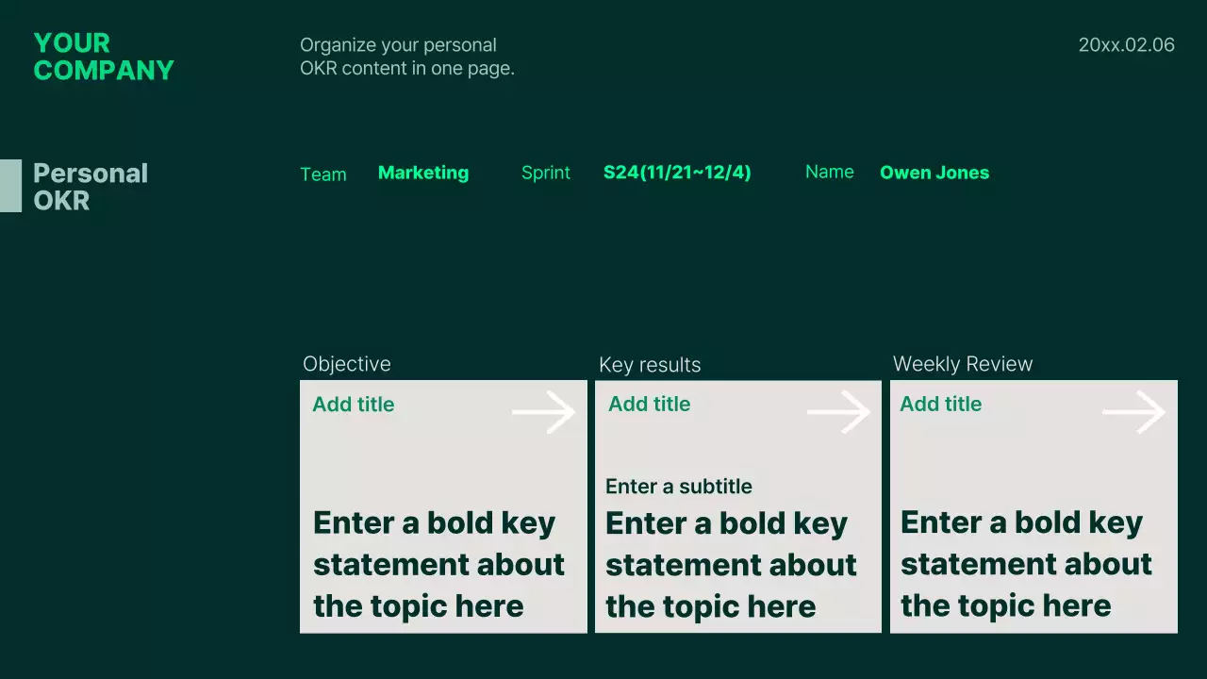Viewport: 1207px width, 679px height.
Task: Select the Owen Jones name value
Action: pos(934,173)
